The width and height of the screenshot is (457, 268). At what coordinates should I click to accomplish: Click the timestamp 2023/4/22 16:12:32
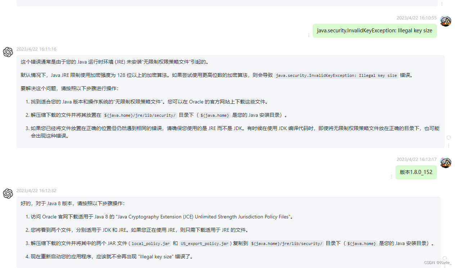[x=36, y=190]
